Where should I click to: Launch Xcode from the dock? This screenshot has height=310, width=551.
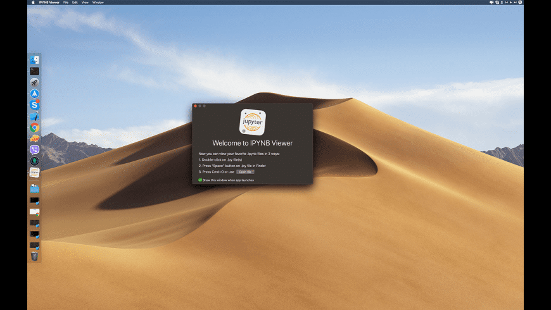(34, 116)
